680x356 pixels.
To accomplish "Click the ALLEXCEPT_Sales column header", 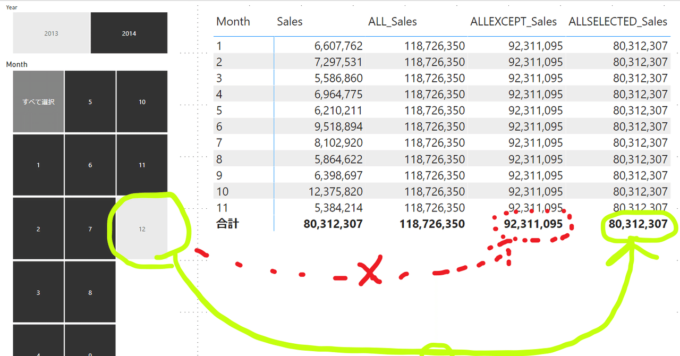I will pyautogui.click(x=513, y=21).
